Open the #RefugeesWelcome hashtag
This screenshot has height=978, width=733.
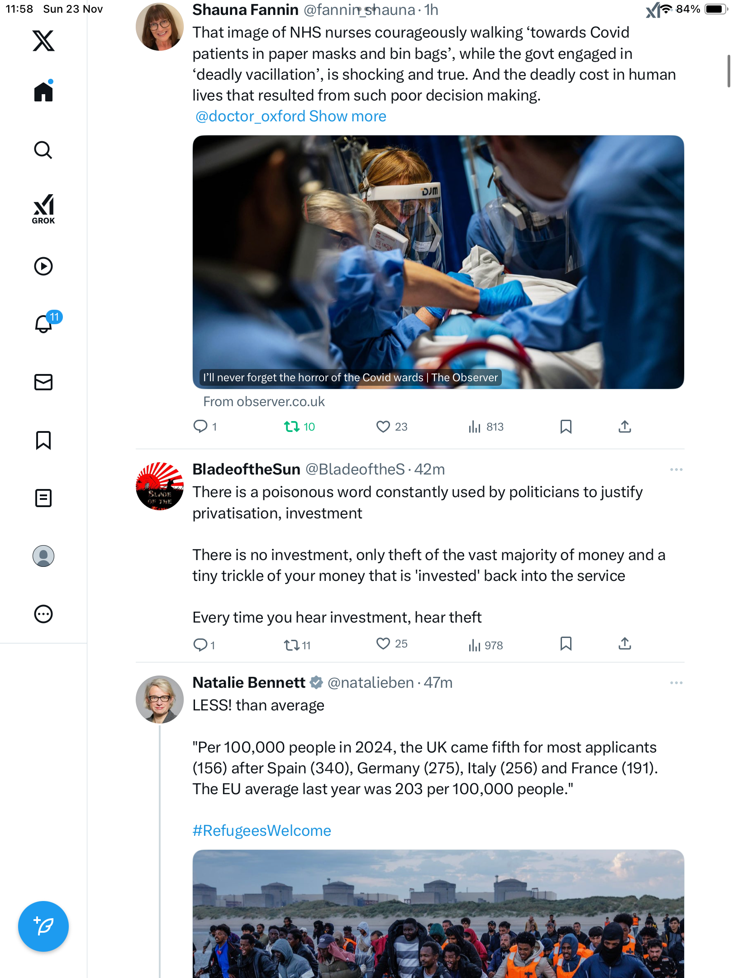pyautogui.click(x=262, y=831)
